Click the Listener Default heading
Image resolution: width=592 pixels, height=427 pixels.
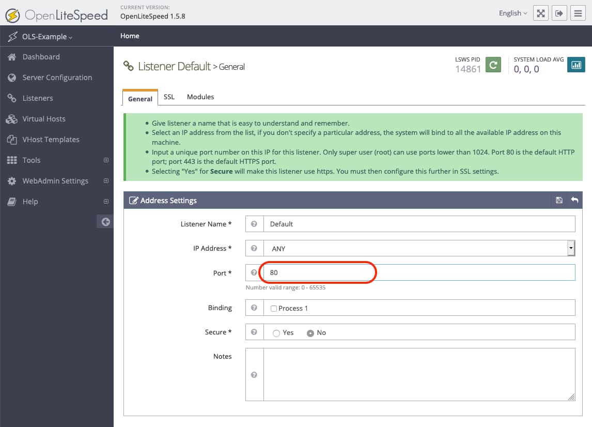pos(174,66)
